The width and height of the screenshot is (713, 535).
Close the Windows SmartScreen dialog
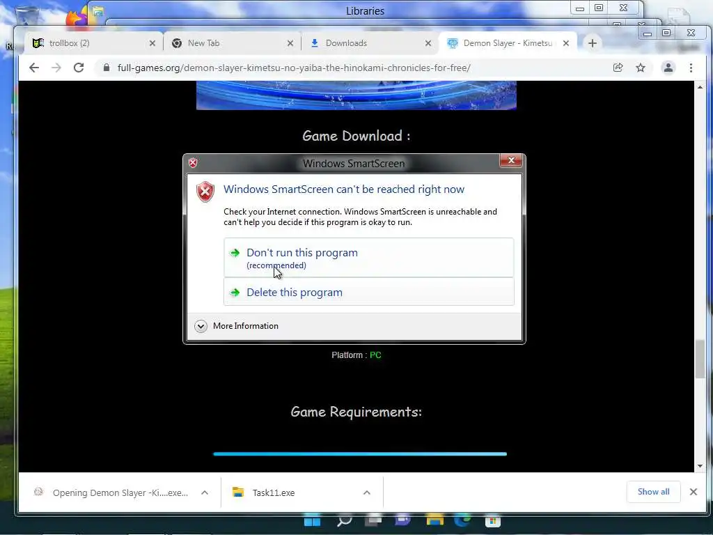[x=510, y=160]
